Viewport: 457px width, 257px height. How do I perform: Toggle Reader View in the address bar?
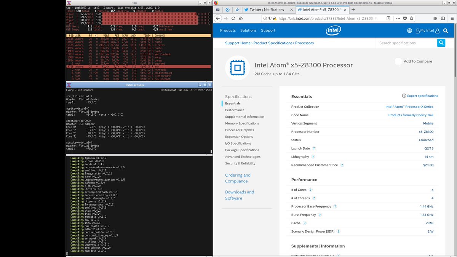(x=388, y=18)
